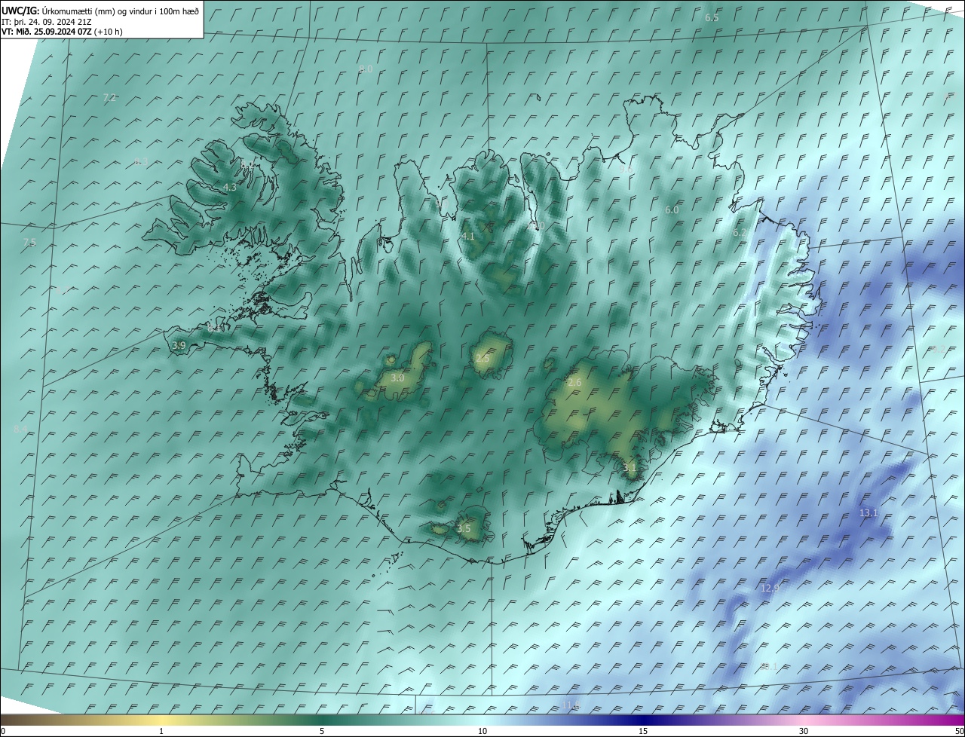Click the 7.5 value label off the west coast

pos(29,242)
